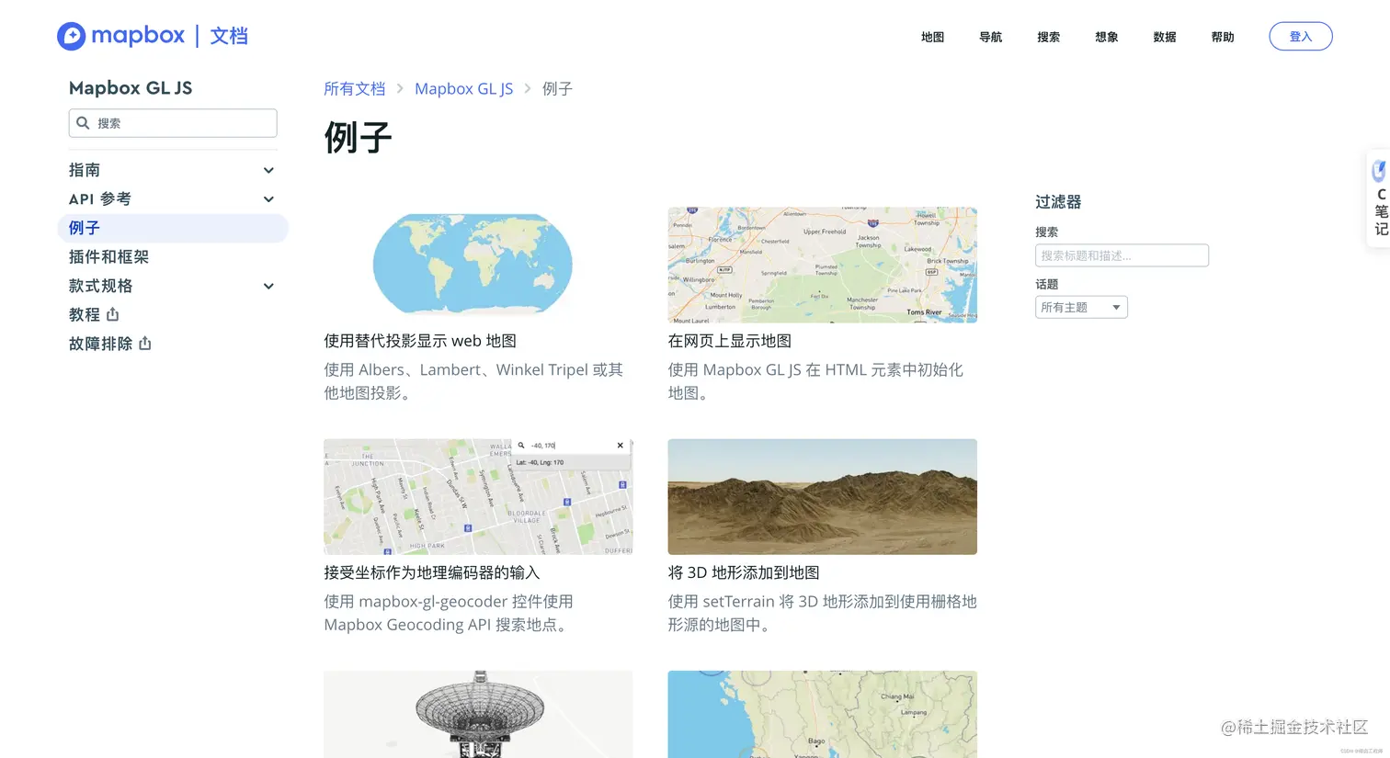The image size is (1390, 758).
Task: Go to Mapbox GL JS breadcrumb link
Action: [463, 89]
